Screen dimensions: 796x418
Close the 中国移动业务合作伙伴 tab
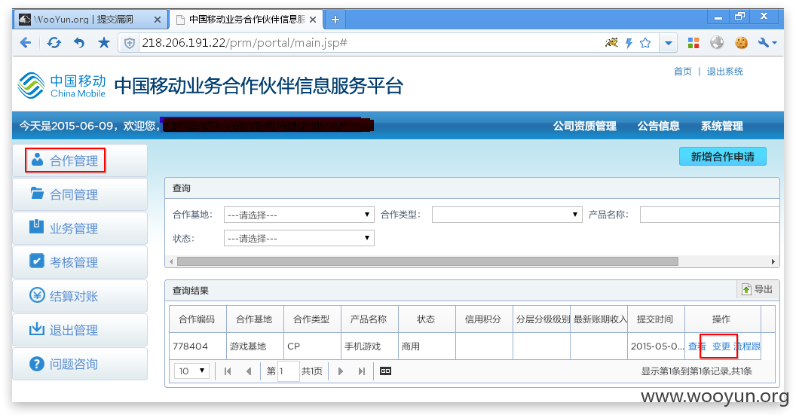point(313,20)
